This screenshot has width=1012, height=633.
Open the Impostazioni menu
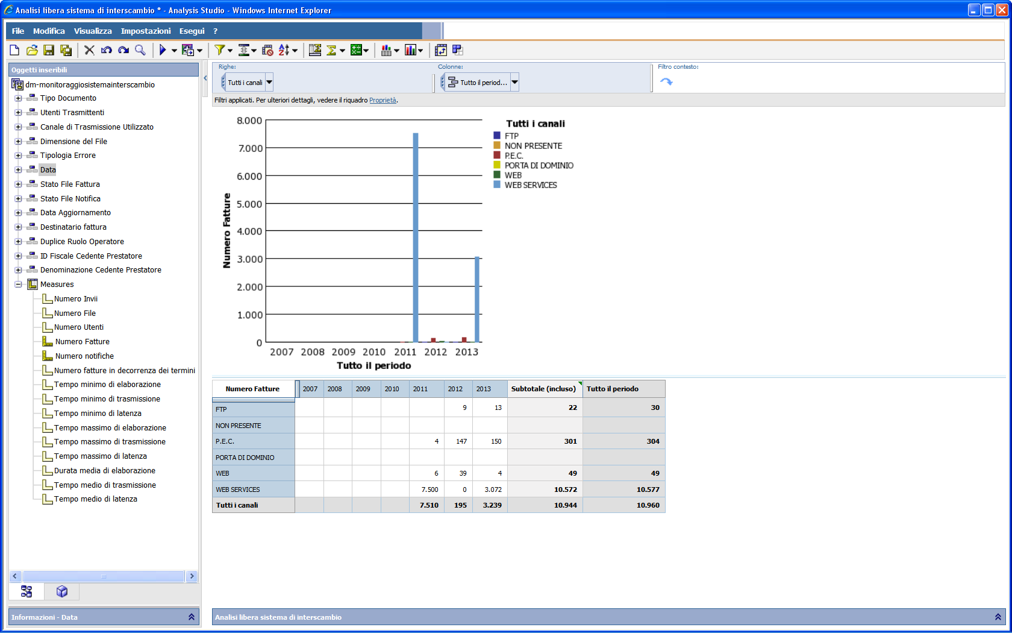click(146, 31)
